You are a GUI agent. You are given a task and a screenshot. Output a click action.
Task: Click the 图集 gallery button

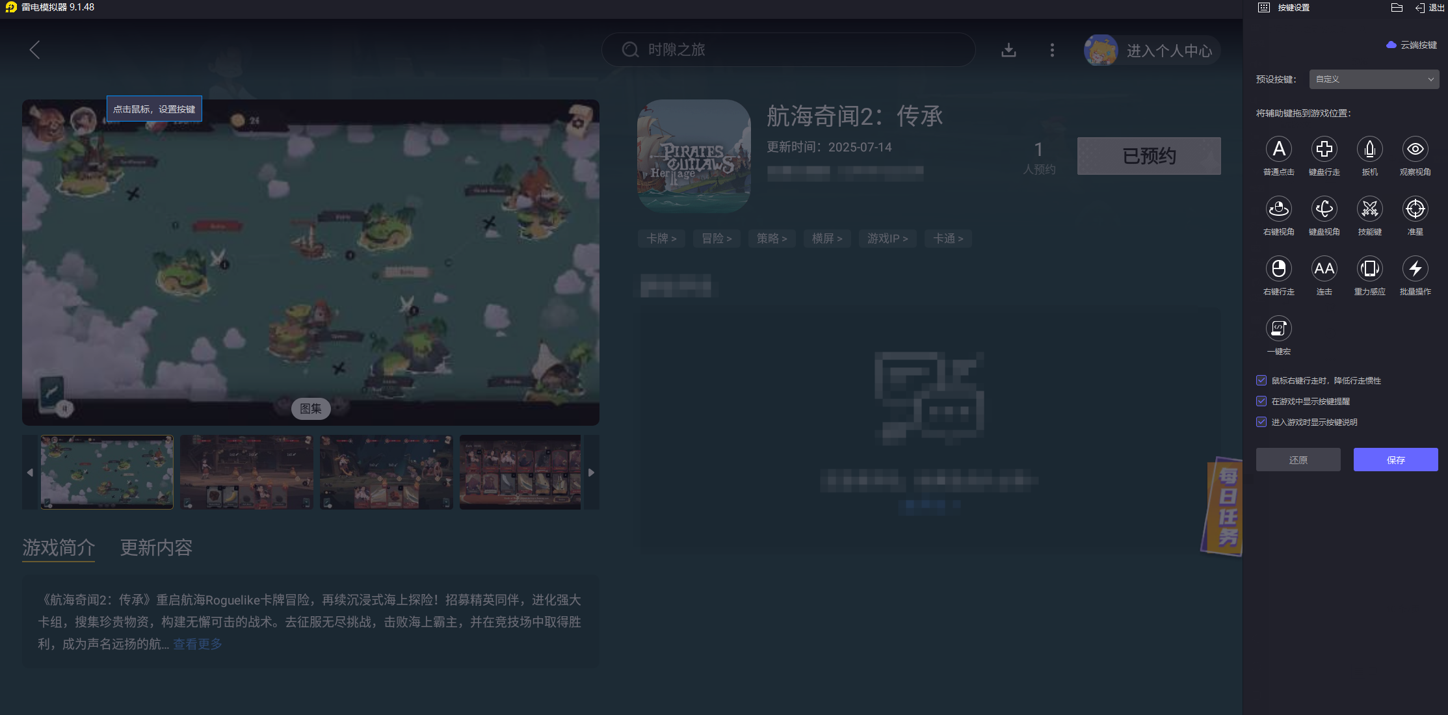tap(311, 409)
